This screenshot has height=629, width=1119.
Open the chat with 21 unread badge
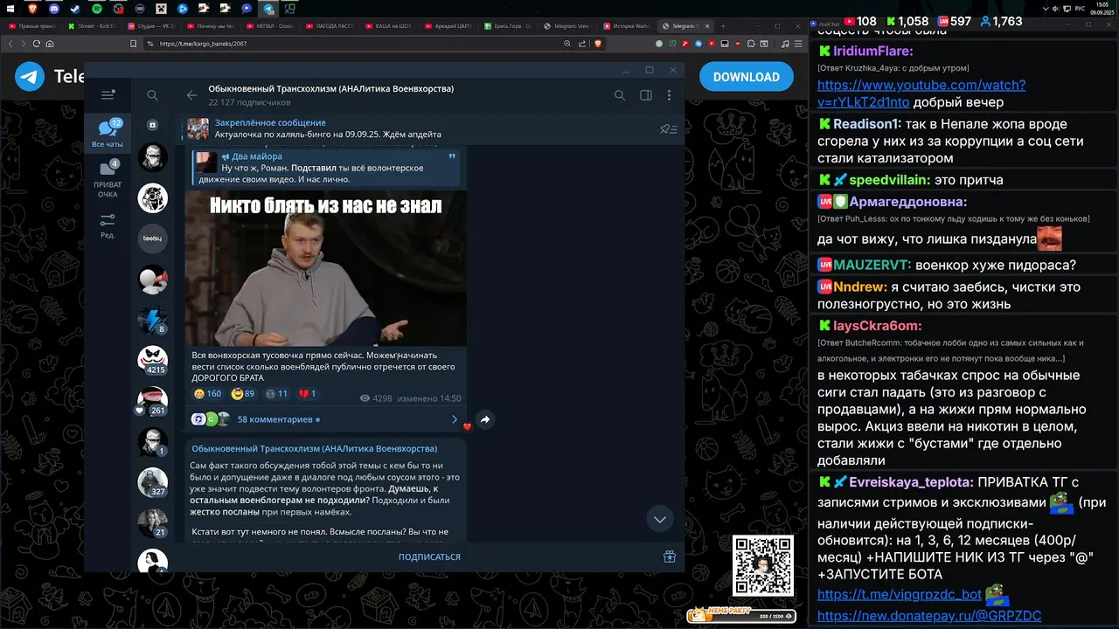tap(153, 522)
